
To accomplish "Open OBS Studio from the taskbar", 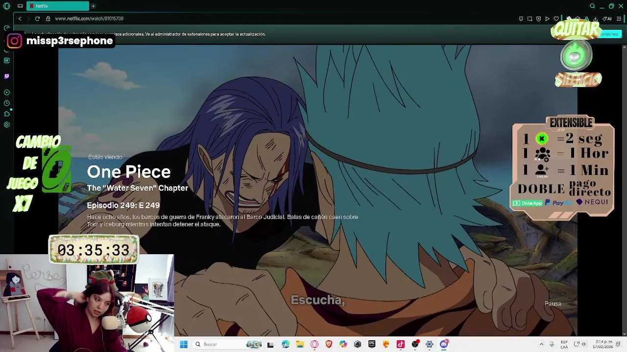I will tap(415, 344).
